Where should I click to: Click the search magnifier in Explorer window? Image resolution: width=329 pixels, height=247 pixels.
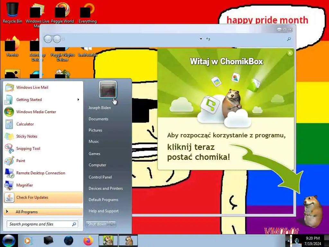click(x=289, y=39)
